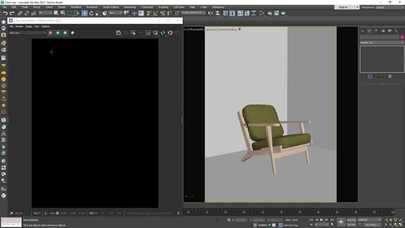Save the image from V-Ray Frame Buffer

(118, 32)
